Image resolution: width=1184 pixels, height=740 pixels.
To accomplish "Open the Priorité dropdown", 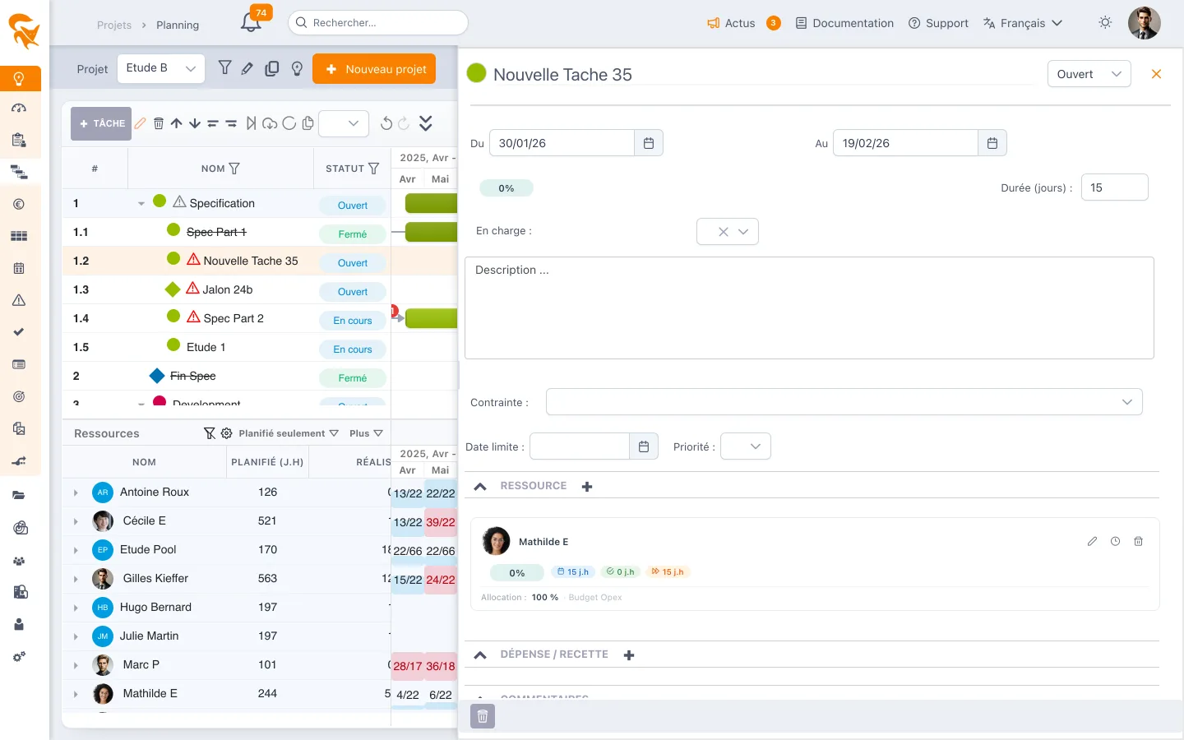I will 746,446.
